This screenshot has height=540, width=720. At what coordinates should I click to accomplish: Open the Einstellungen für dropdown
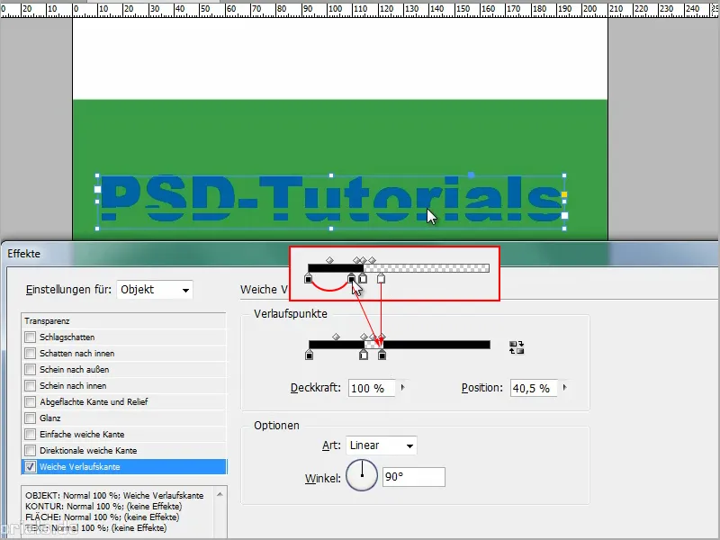click(x=155, y=290)
